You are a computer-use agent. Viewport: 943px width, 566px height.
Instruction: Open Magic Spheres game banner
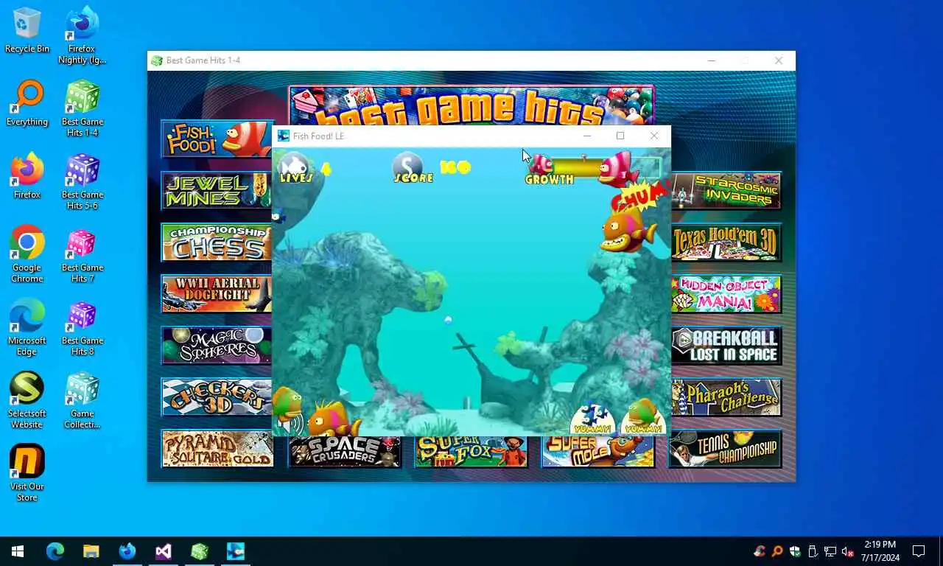coord(217,346)
